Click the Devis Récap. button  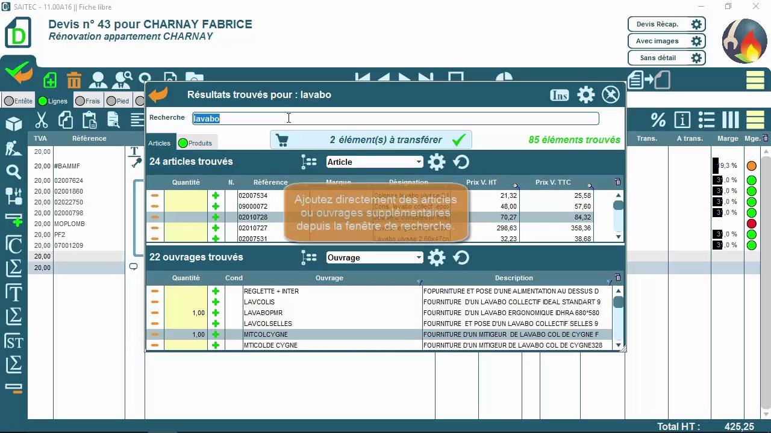pyautogui.click(x=658, y=25)
